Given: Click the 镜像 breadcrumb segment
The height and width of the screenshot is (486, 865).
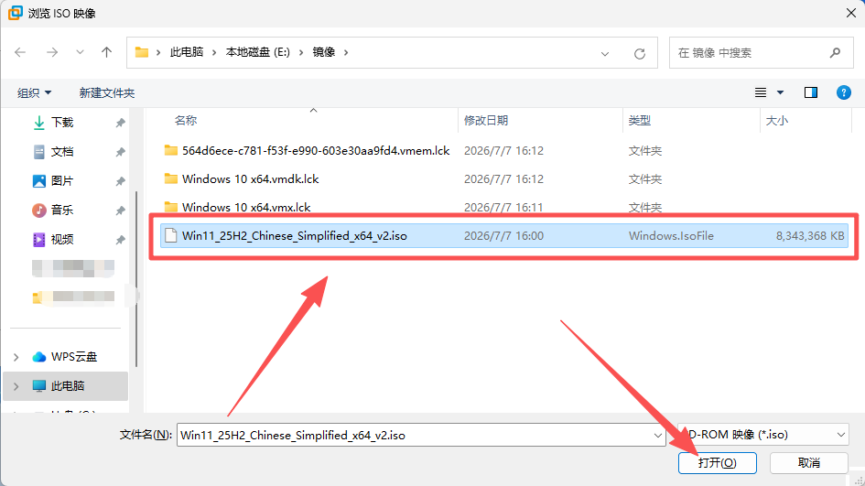Looking at the screenshot, I should pos(324,52).
